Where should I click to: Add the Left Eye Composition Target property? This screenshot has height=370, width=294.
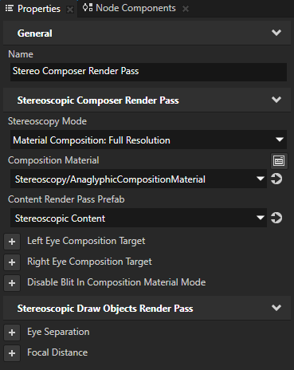click(12, 242)
